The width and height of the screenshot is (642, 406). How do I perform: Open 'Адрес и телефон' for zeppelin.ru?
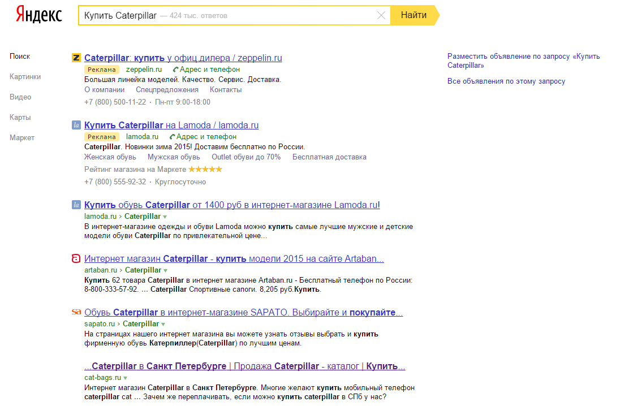pos(209,69)
